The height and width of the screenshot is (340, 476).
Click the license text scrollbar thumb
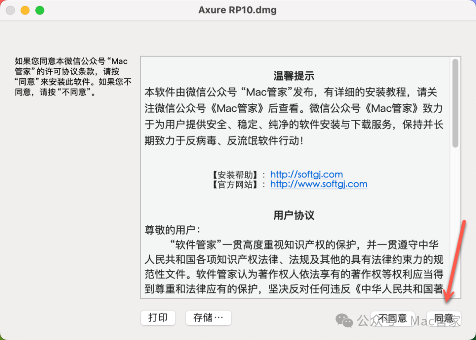(x=455, y=103)
